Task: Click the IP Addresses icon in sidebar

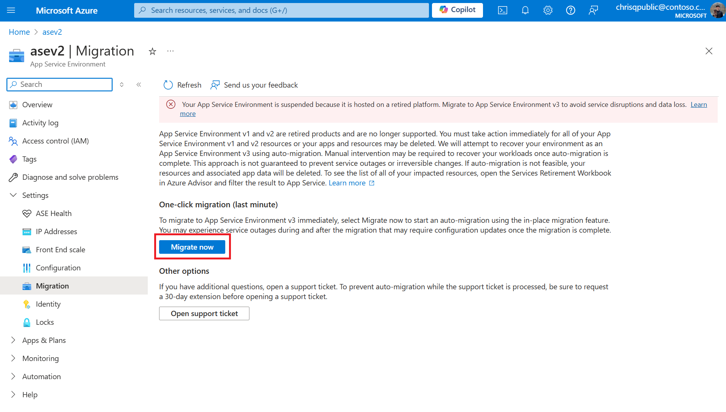Action: (26, 231)
